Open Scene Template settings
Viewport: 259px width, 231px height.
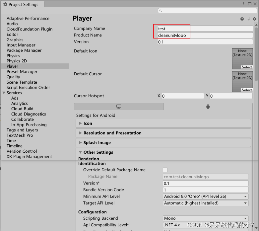click(x=22, y=82)
